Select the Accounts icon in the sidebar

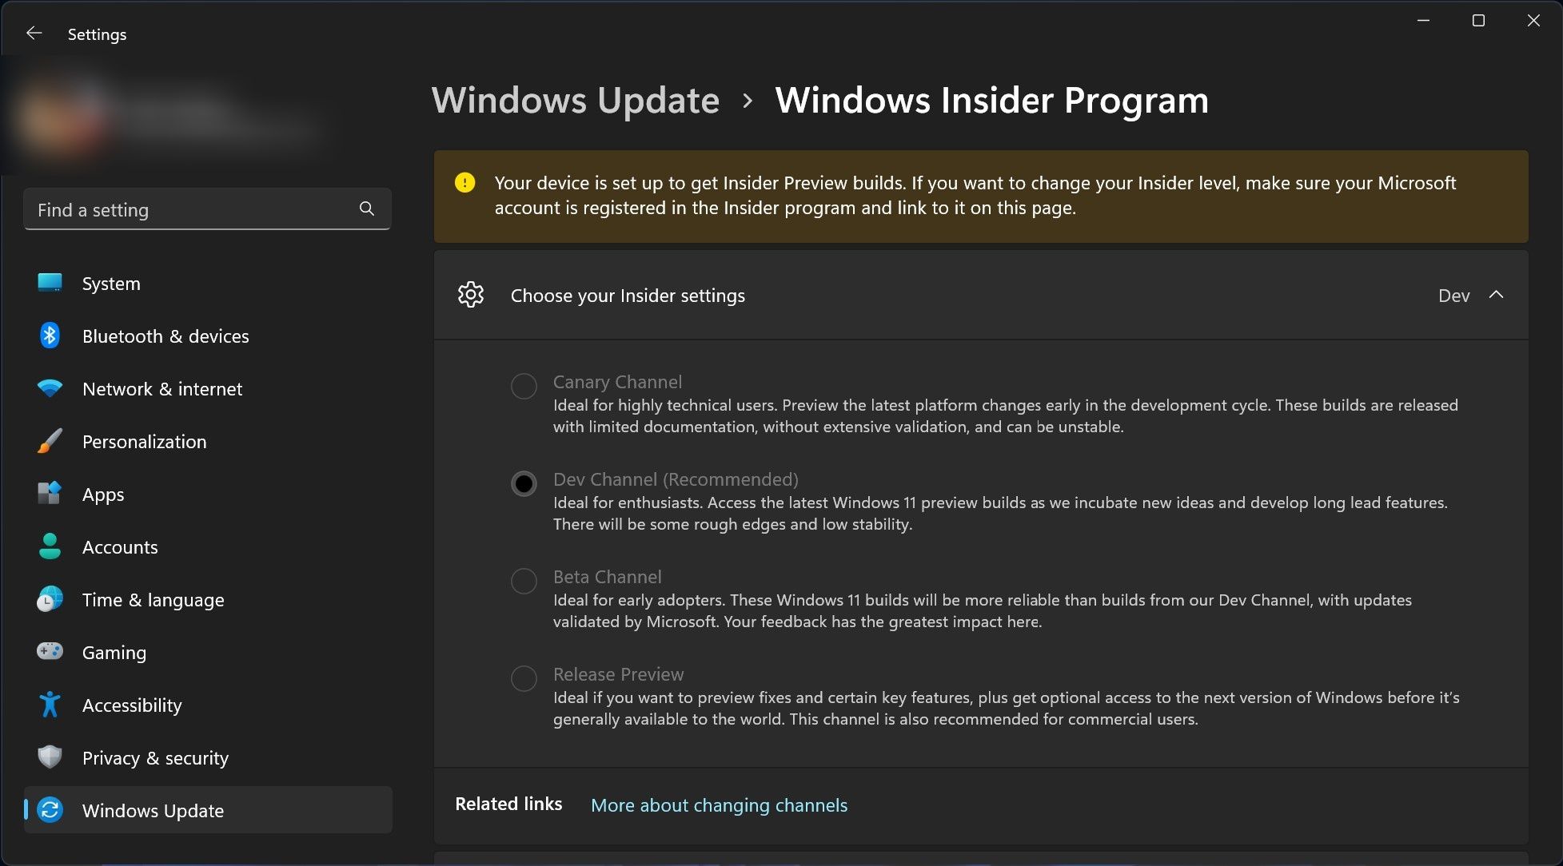[50, 546]
